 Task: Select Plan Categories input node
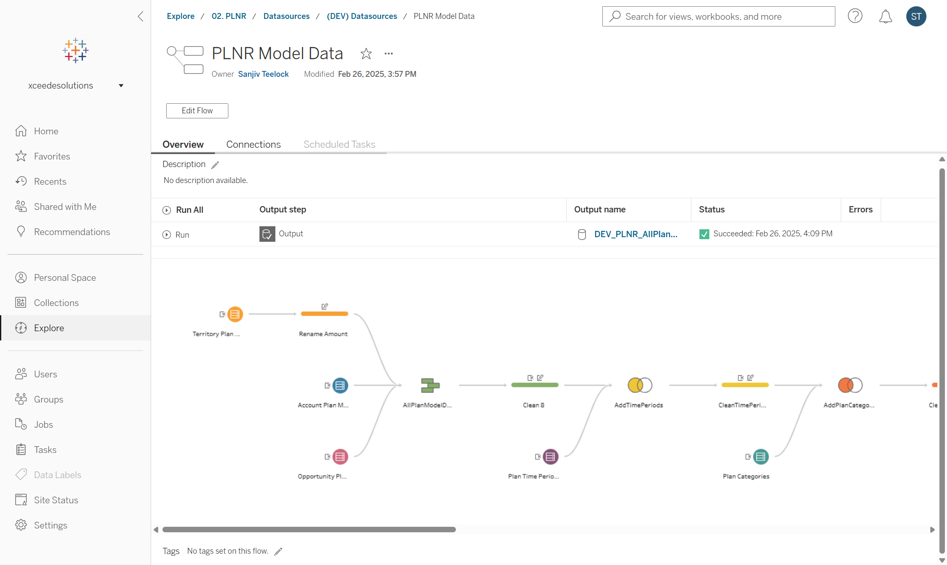761,457
